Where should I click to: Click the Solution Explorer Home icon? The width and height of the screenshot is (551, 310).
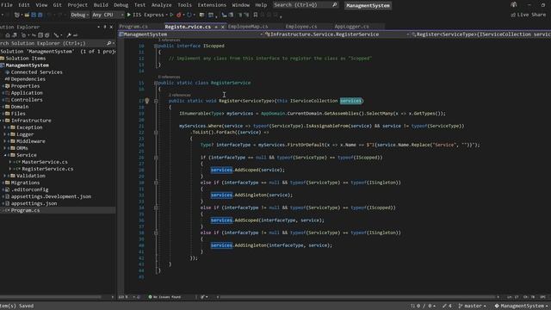8,35
